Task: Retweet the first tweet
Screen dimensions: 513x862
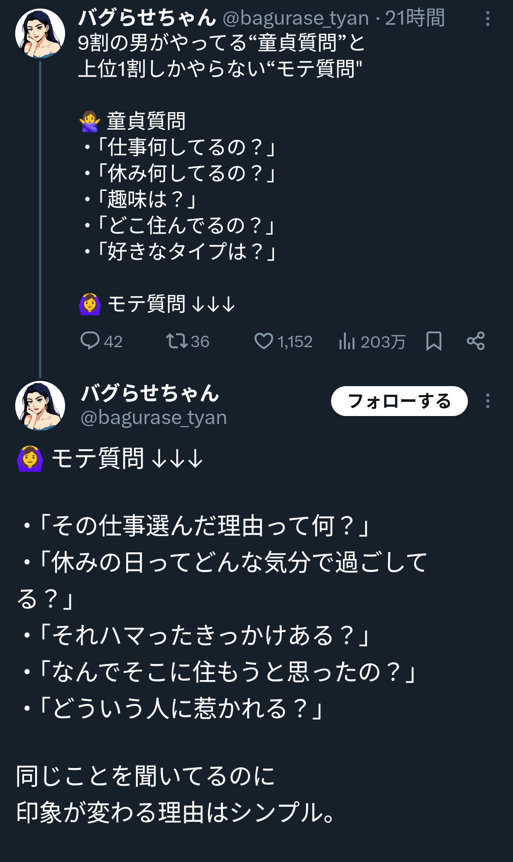Action: point(177,341)
